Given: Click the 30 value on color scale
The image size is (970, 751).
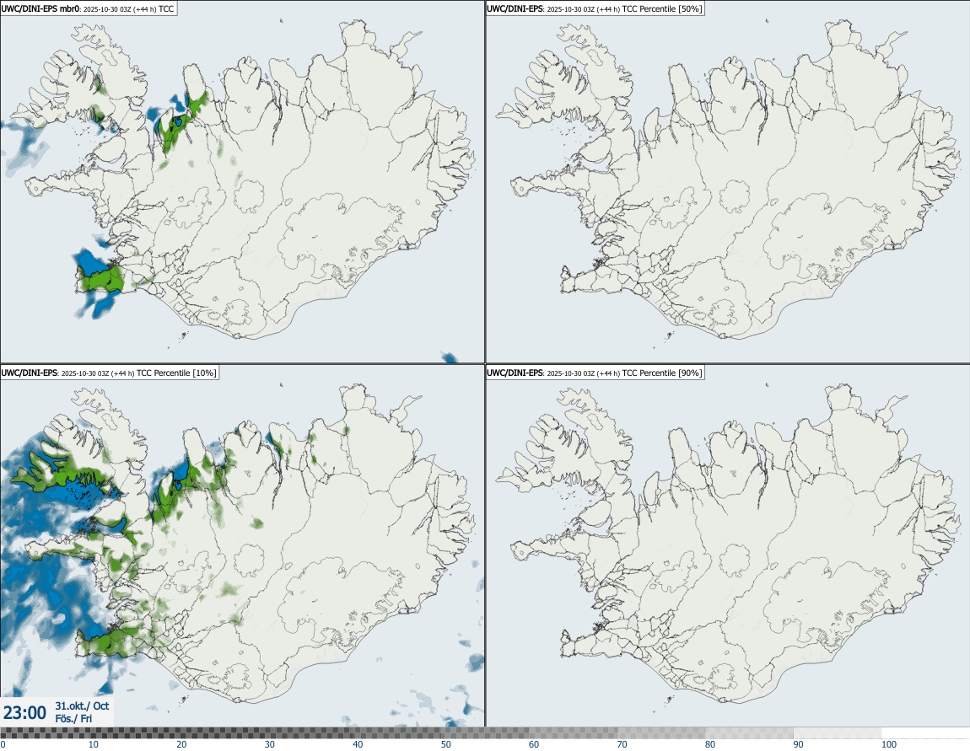Looking at the screenshot, I should coord(270,744).
